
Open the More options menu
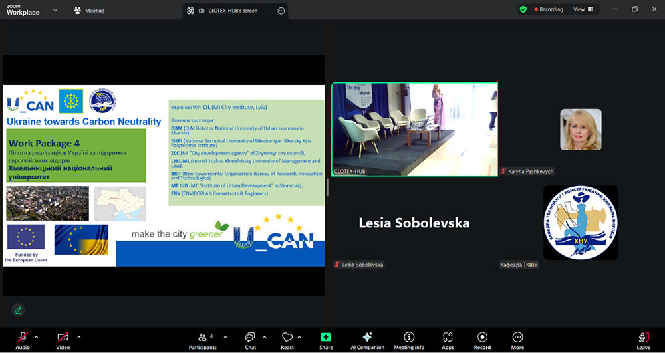pos(517,340)
